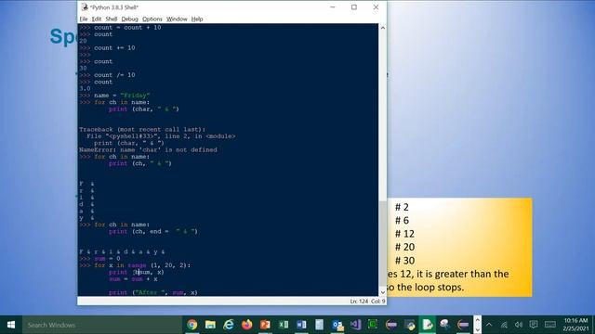Open Outlook from taskbar
The height and width of the screenshot is (334, 595).
click(x=337, y=325)
